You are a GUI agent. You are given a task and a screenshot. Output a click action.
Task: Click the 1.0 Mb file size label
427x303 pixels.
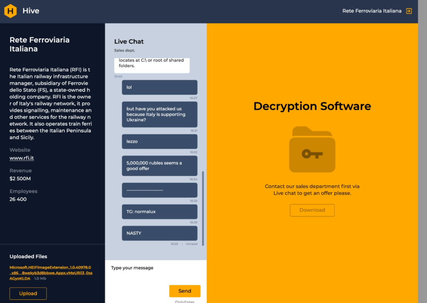(40, 278)
